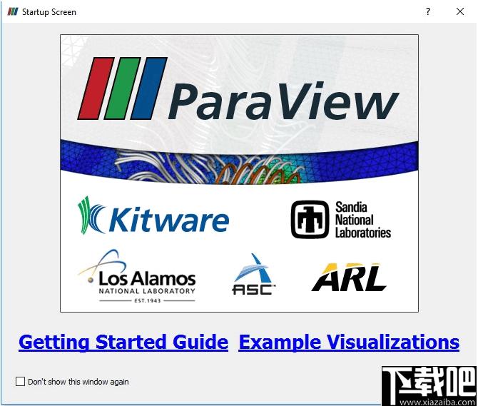The image size is (478, 406).
Task: Click the ARL logo
Action: [349, 277]
